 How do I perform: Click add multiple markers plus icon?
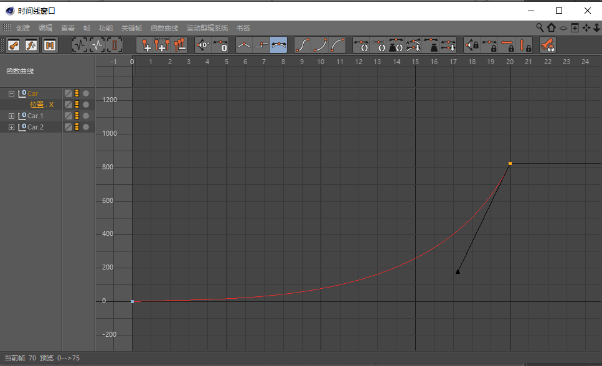point(162,45)
